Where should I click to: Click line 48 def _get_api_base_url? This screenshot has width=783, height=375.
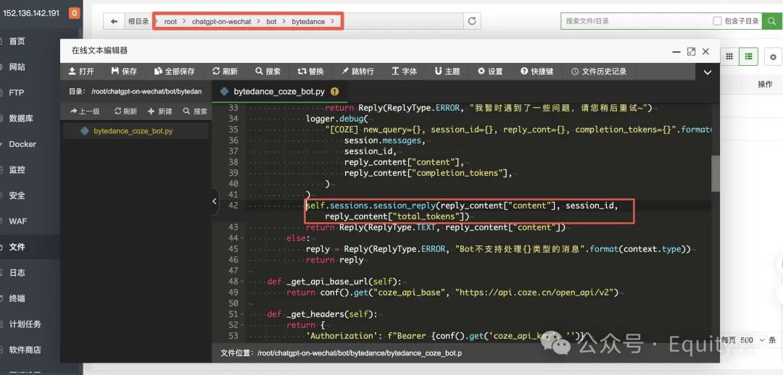pyautogui.click(x=334, y=281)
